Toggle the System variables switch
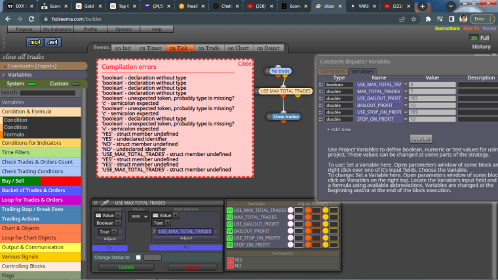498x280 pixels. tap(31, 84)
